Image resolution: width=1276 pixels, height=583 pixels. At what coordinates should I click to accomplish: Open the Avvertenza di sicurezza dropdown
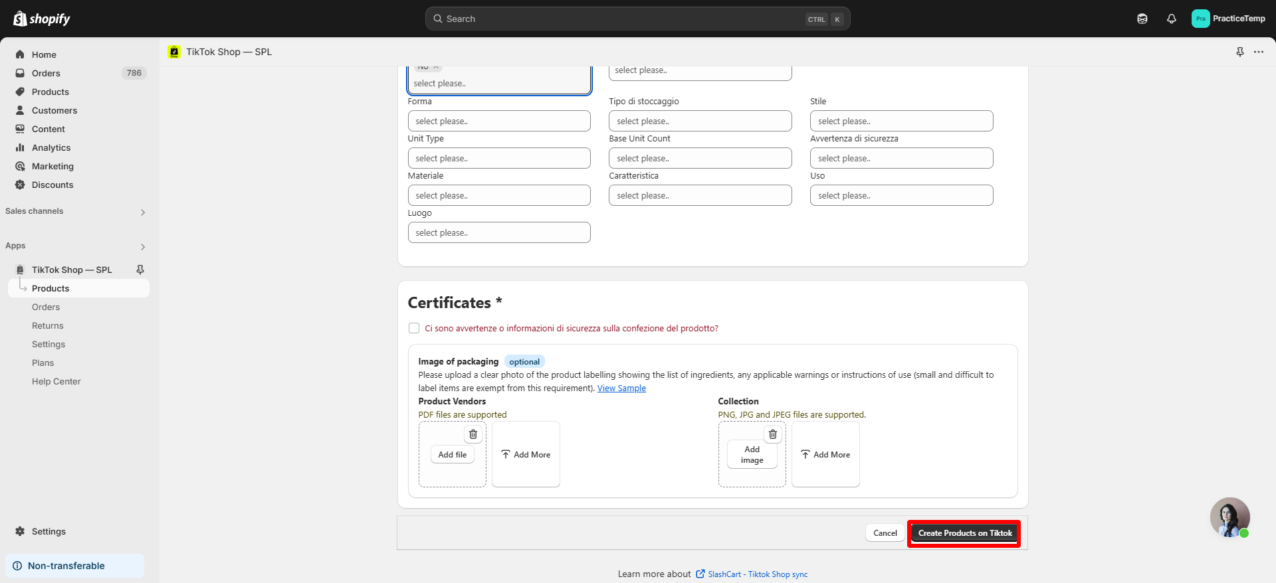(x=901, y=158)
